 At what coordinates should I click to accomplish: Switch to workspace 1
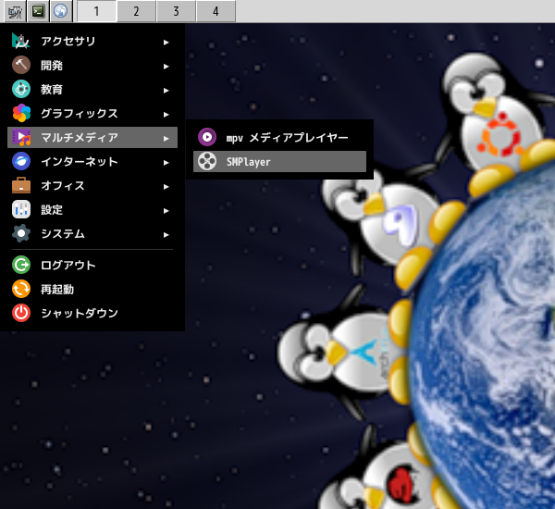[x=96, y=11]
